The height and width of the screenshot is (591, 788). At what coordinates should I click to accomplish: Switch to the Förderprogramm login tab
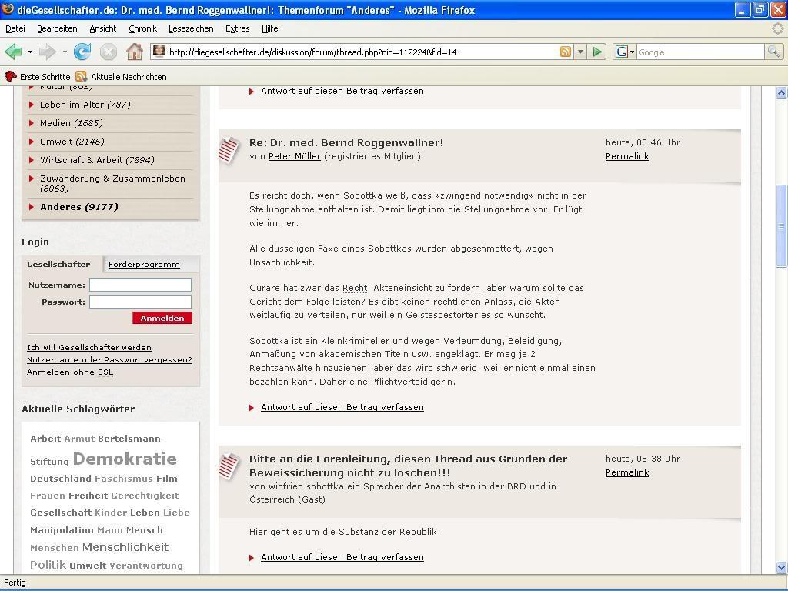pyautogui.click(x=144, y=264)
